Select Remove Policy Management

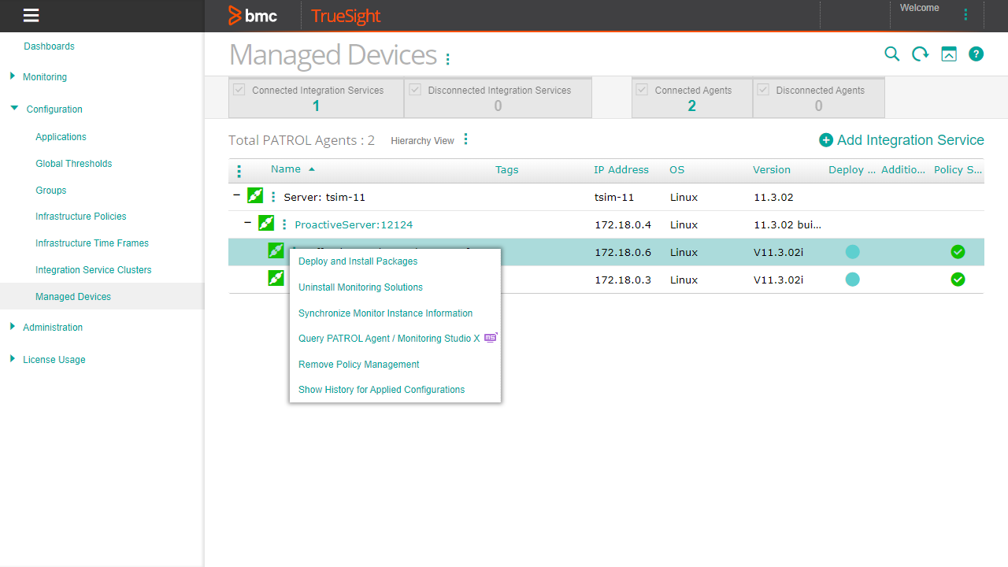point(359,365)
